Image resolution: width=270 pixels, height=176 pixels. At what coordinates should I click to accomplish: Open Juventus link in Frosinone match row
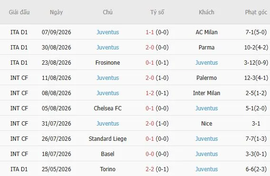(206, 63)
